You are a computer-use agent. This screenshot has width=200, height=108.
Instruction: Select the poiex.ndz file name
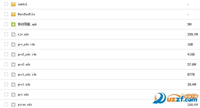point(25,105)
